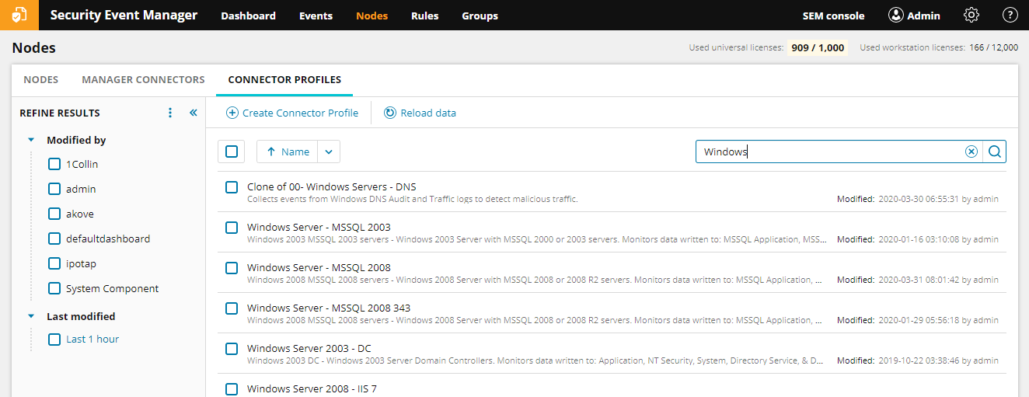Click the Reload data circular arrow icon
Image resolution: width=1029 pixels, height=397 pixels.
tap(390, 113)
